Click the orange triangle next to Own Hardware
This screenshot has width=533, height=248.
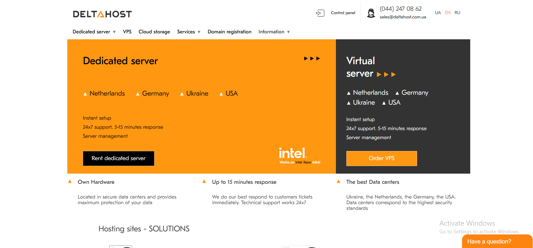pos(70,182)
